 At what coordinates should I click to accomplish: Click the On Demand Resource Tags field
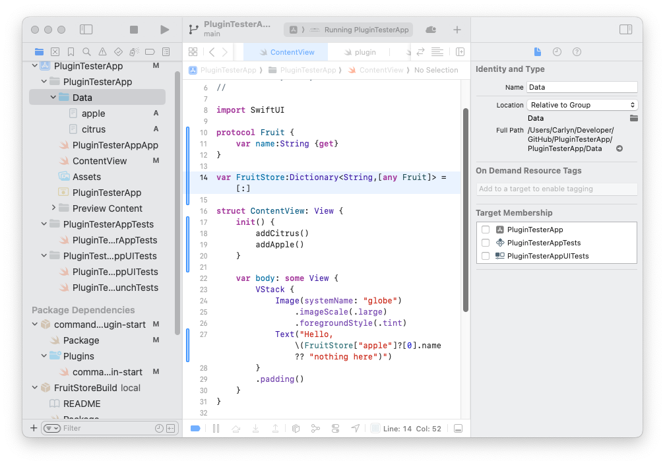coord(556,189)
